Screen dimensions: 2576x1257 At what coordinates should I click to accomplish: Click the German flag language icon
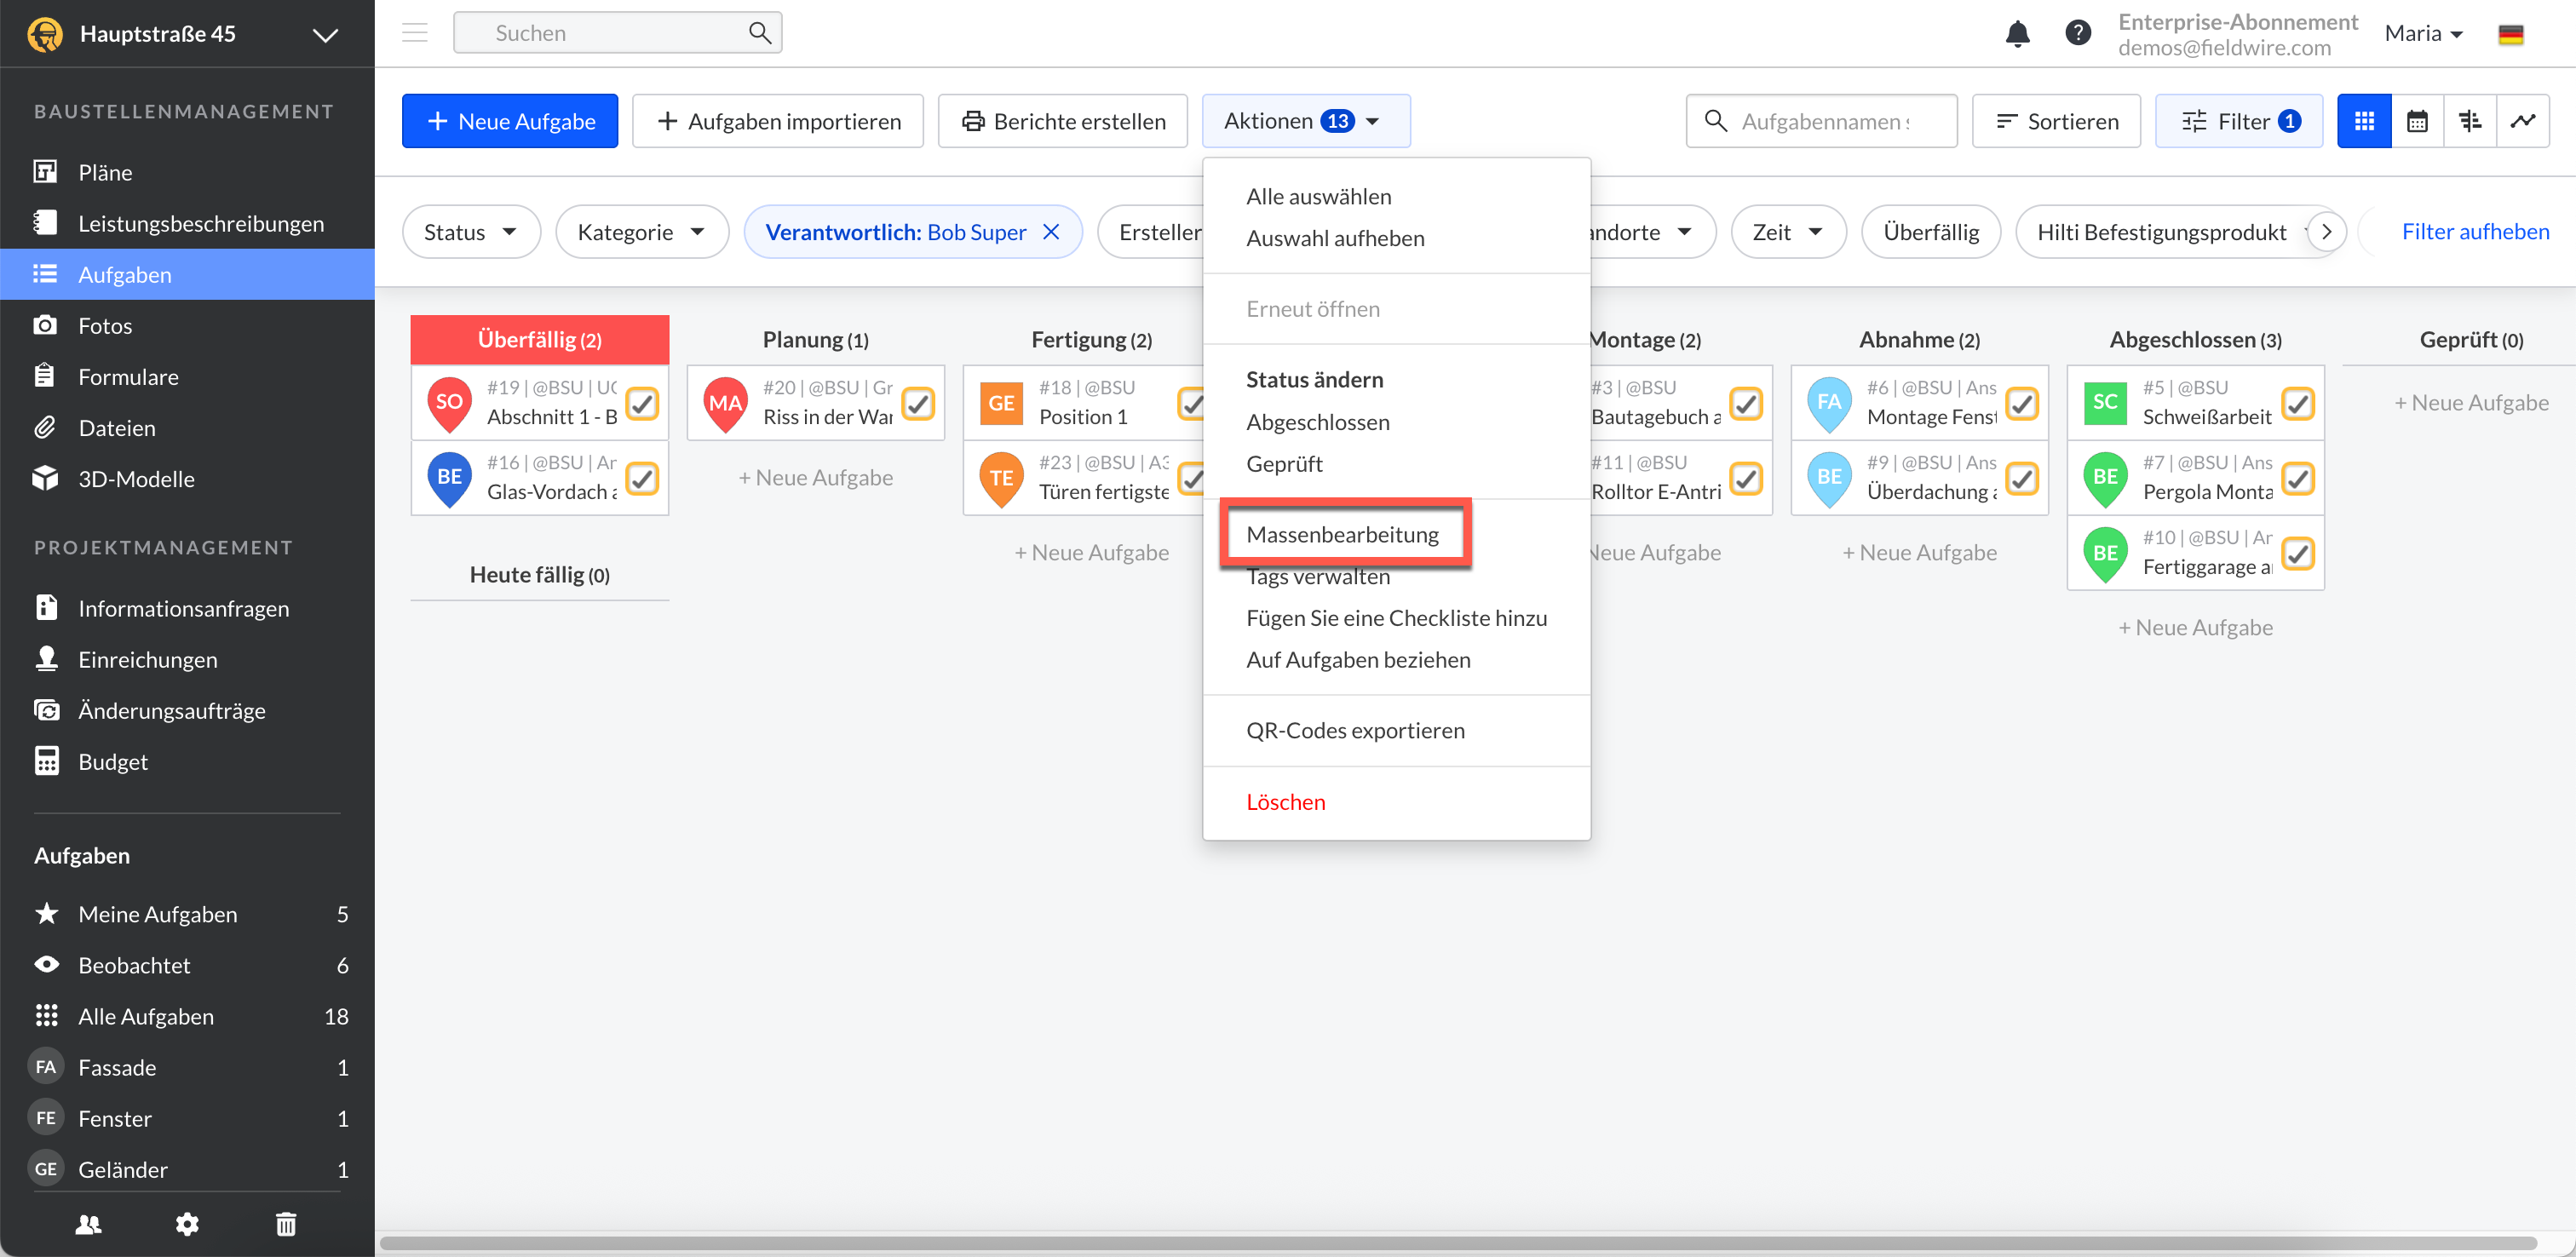click(x=2510, y=34)
